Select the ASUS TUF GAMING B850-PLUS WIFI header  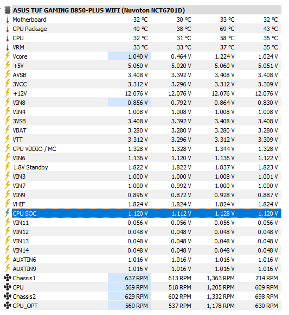(x=99, y=10)
